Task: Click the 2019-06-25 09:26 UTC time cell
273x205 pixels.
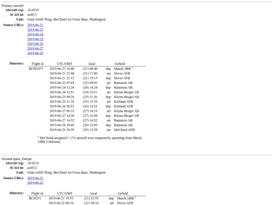Action: coord(62,97)
